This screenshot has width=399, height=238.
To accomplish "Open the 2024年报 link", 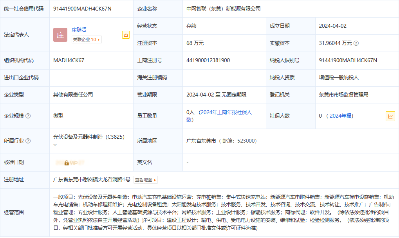I will (341, 116).
